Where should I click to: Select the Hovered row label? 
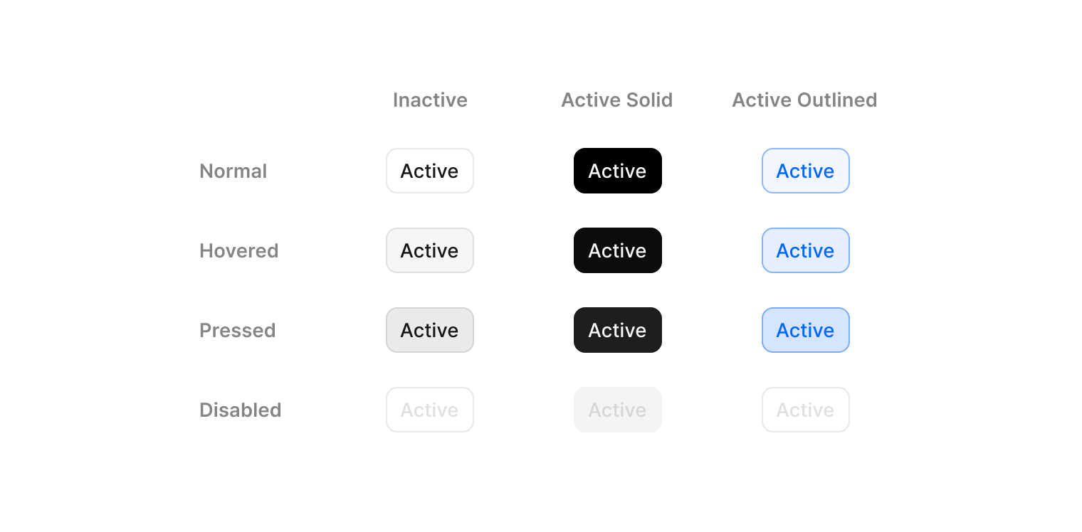[x=238, y=251]
